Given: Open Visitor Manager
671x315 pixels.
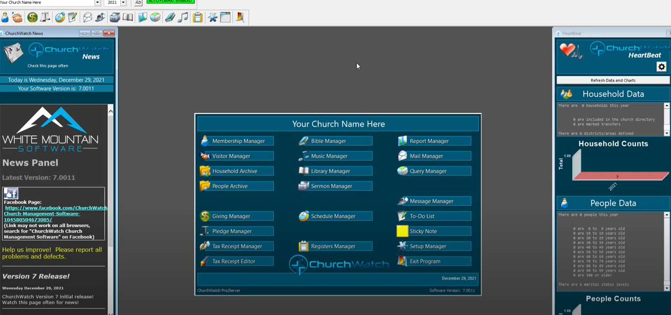Looking at the screenshot, I should click(x=236, y=156).
